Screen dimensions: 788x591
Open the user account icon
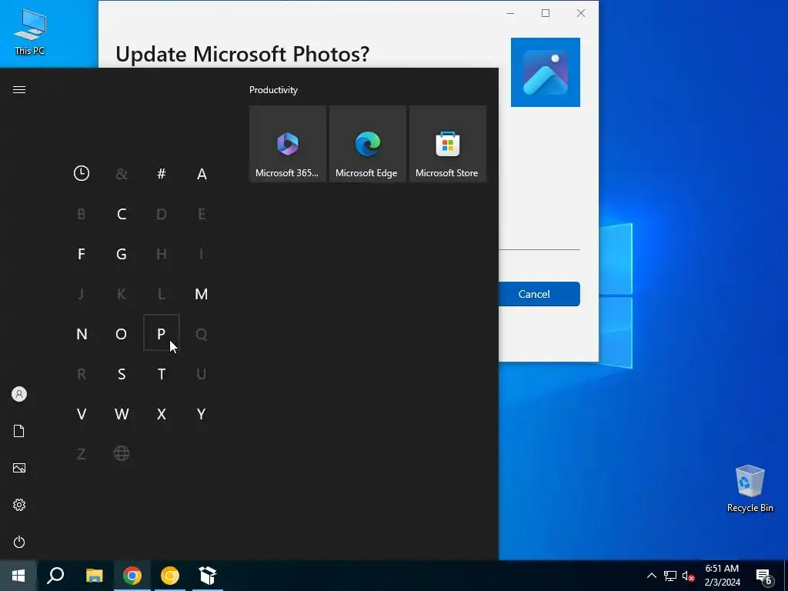pos(19,394)
